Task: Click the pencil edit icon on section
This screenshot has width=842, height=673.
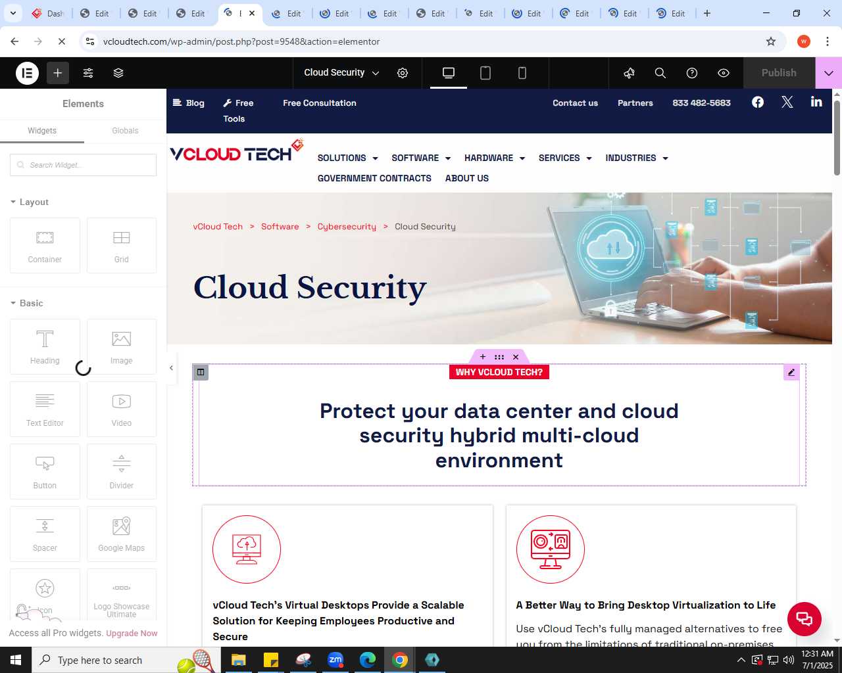Action: [791, 372]
